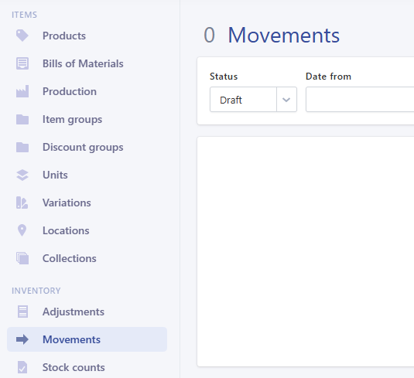
Task: Click the Collections stacked pages icon
Action: click(22, 258)
